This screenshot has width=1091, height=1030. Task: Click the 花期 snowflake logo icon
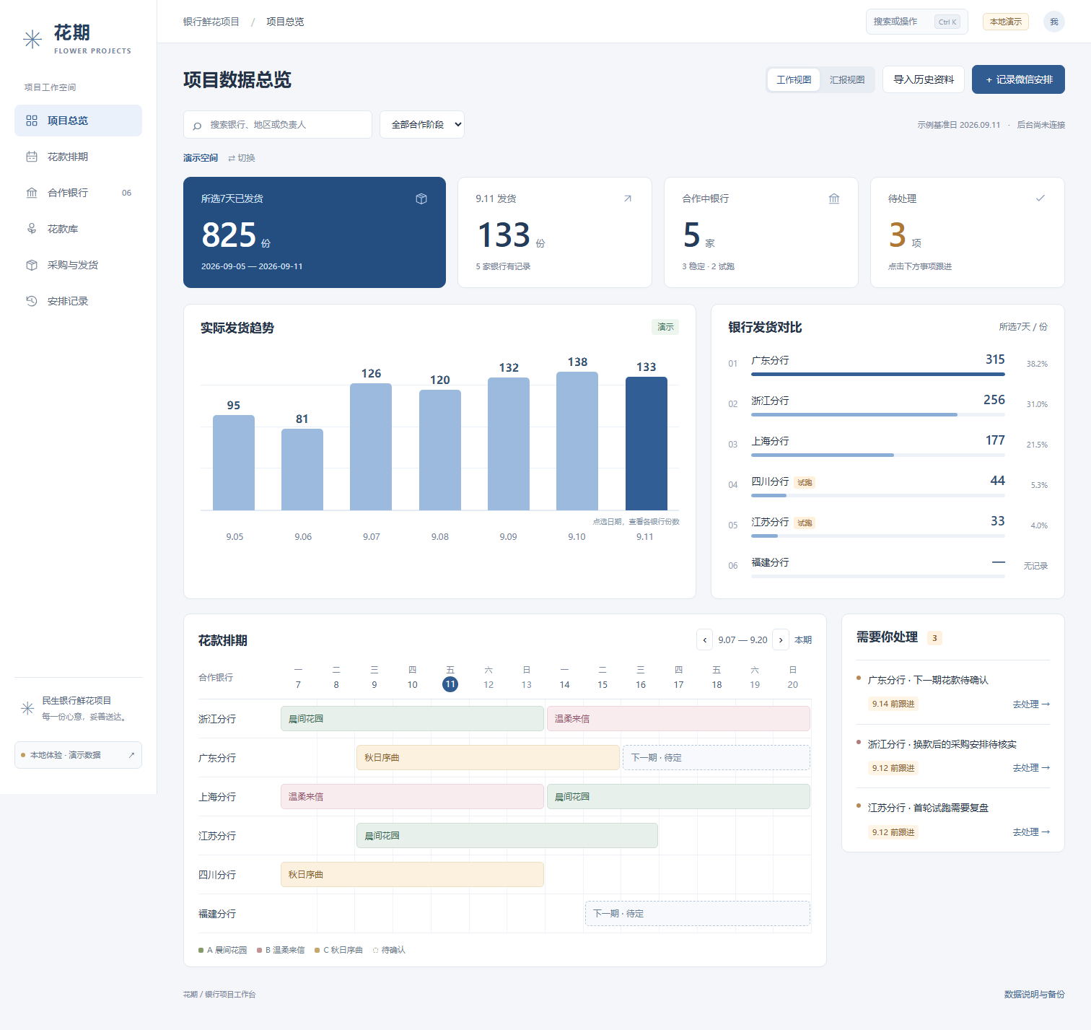point(32,39)
